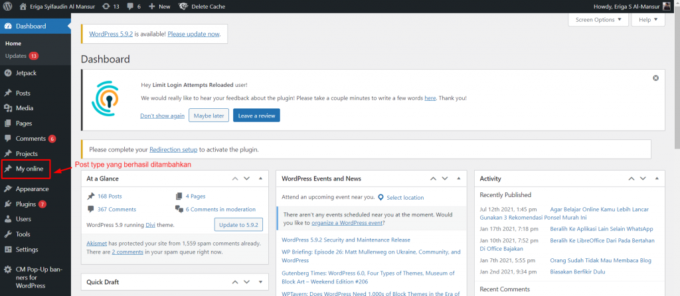
Task: Open user avatar next to Howdy greeting
Action: pyautogui.click(x=667, y=7)
